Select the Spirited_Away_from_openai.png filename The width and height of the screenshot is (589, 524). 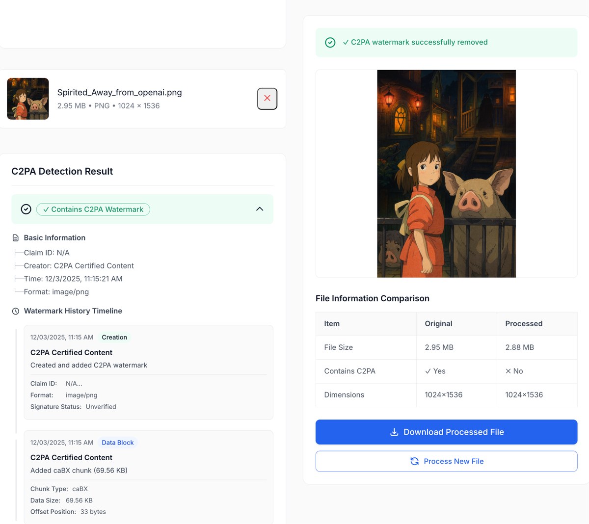click(119, 92)
